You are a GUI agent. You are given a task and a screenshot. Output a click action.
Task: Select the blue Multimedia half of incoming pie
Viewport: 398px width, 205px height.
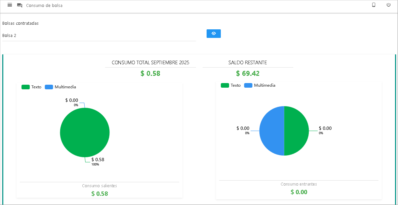tap(272, 131)
